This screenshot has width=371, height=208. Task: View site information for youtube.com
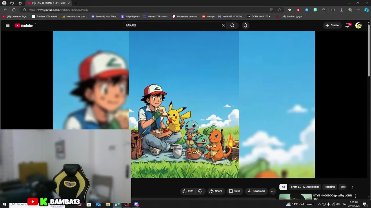[x=24, y=10]
